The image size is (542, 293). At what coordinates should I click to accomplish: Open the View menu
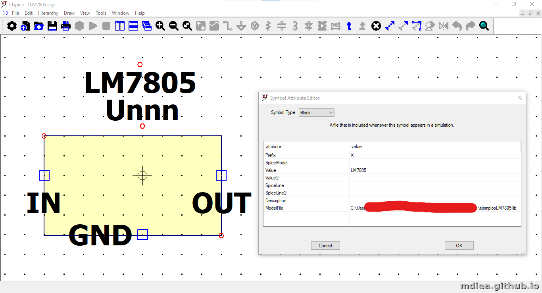[85, 13]
